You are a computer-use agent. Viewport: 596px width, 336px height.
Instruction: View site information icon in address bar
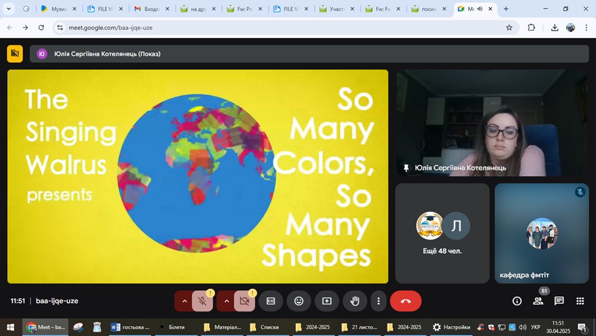coord(60,27)
